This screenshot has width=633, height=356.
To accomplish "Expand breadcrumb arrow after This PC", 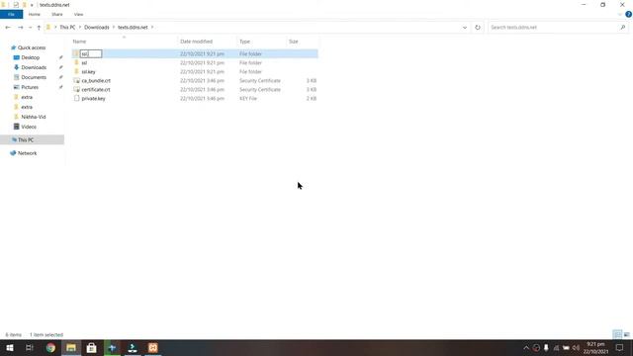I will tap(79, 28).
